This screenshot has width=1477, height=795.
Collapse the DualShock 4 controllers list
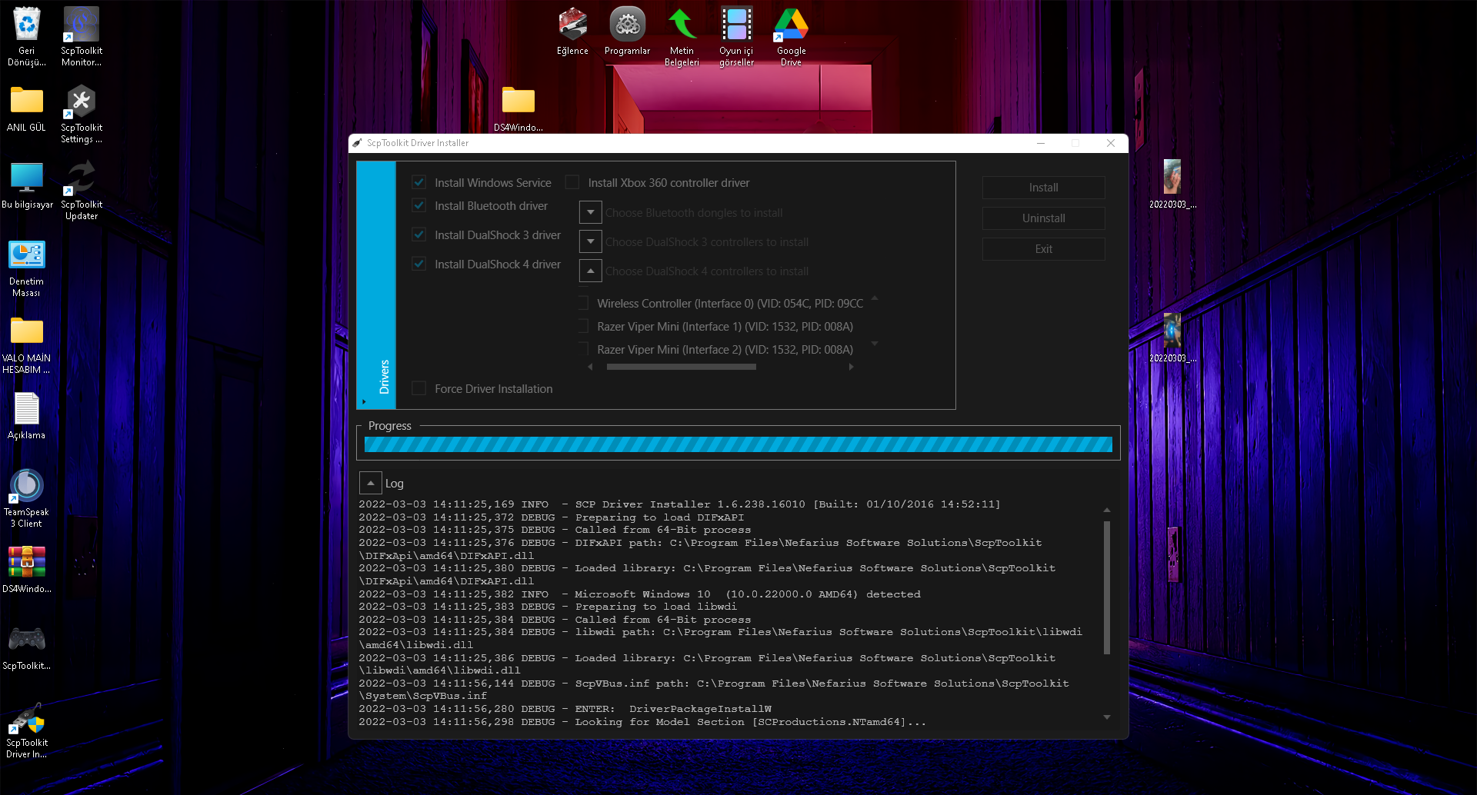click(x=590, y=271)
